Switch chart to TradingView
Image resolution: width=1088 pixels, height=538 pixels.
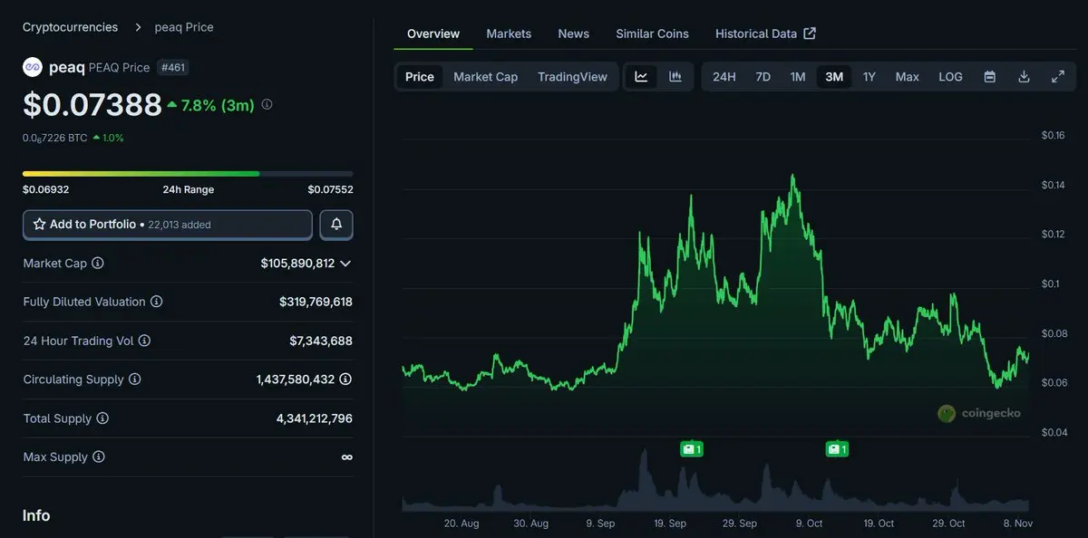coord(572,77)
